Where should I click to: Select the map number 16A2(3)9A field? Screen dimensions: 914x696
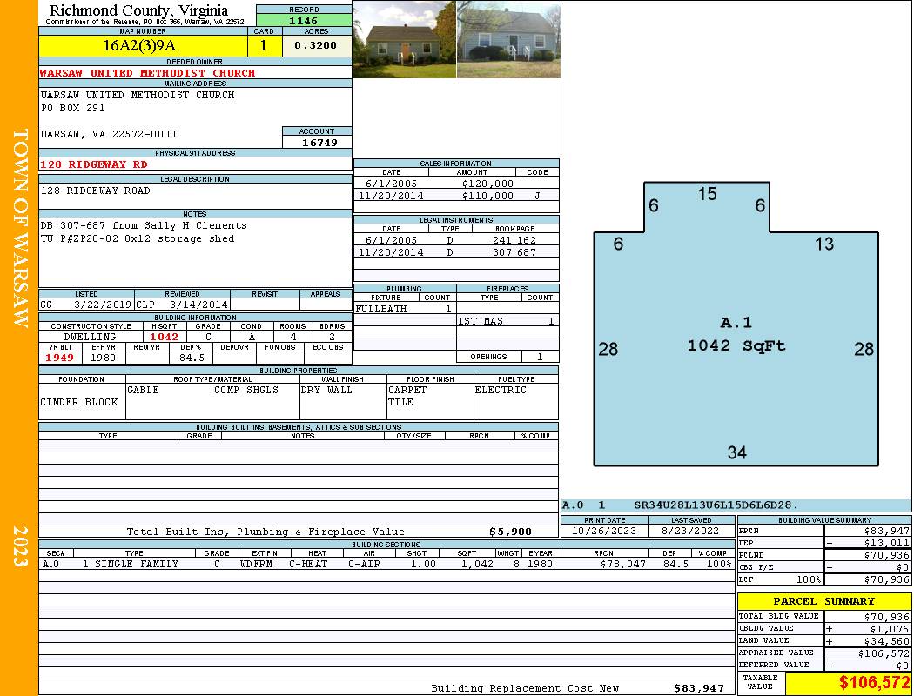pos(144,45)
